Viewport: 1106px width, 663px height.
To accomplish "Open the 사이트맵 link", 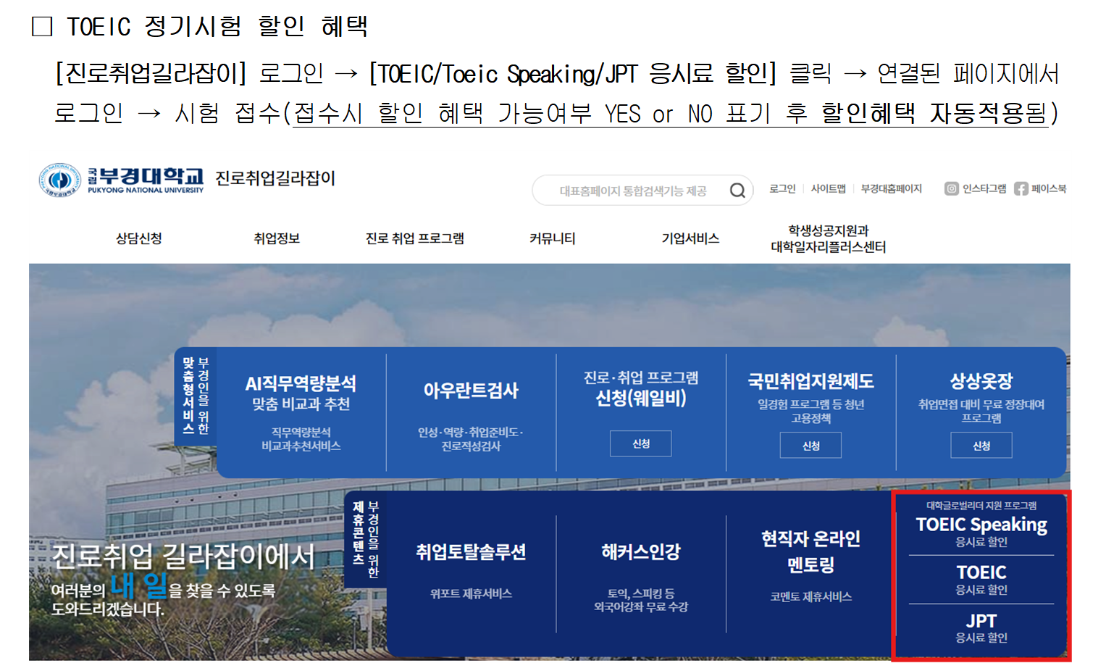I will tap(828, 189).
